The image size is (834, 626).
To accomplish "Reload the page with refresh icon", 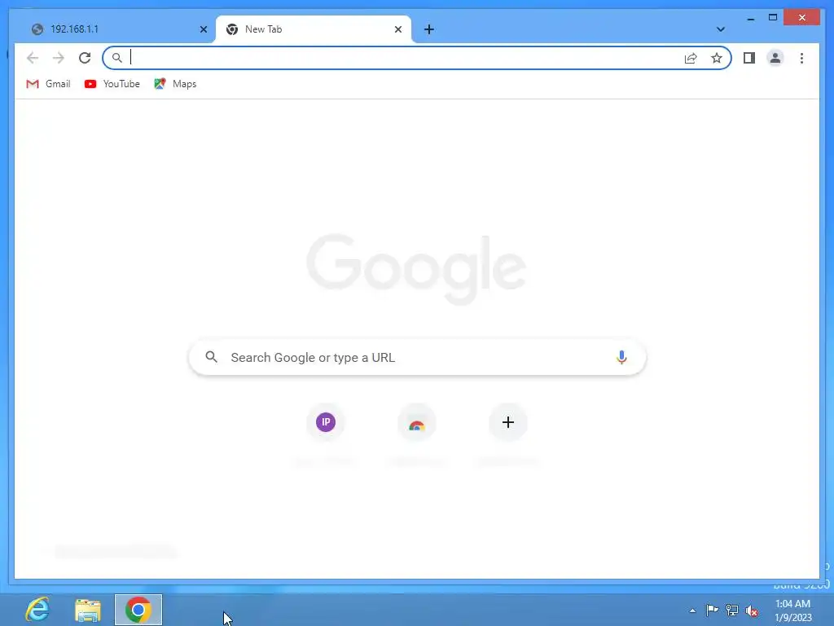I will point(85,58).
